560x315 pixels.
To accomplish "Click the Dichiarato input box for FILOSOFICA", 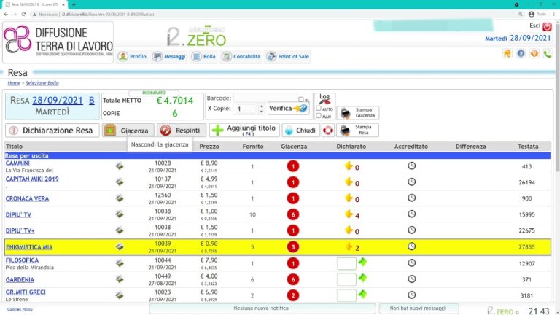I will point(346,263).
